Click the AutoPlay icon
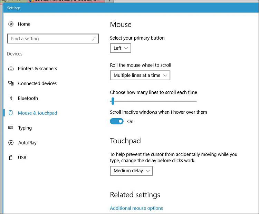Screen dimensions: 259x214 click(11, 143)
